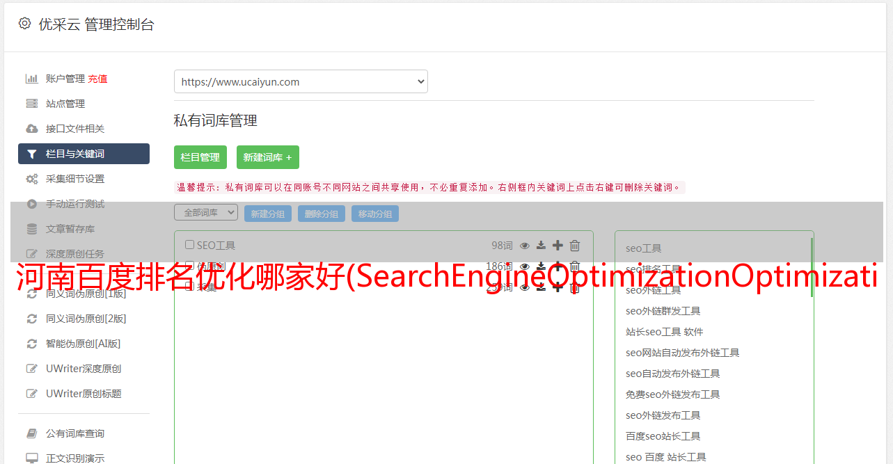
Task: Tick the SEO工具 library checkbox
Action: (189, 245)
